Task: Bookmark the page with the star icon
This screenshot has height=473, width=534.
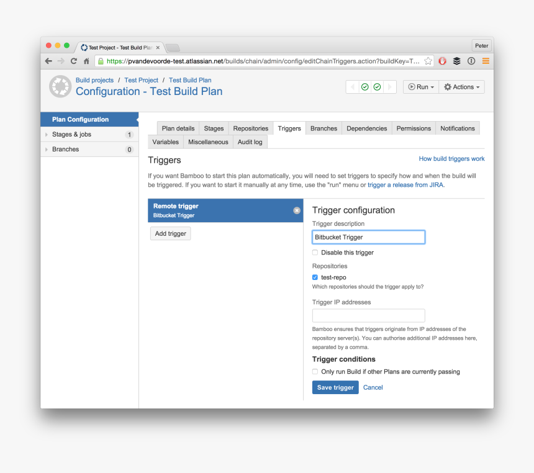Action: click(x=428, y=61)
